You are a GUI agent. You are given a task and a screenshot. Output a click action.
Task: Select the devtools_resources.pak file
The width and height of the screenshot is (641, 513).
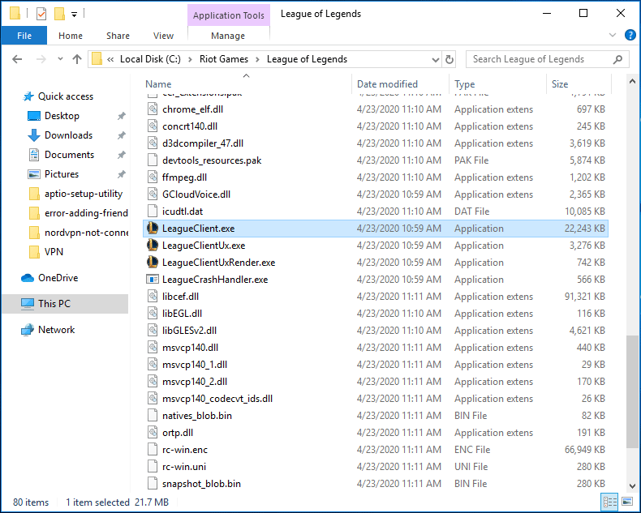coord(376,160)
